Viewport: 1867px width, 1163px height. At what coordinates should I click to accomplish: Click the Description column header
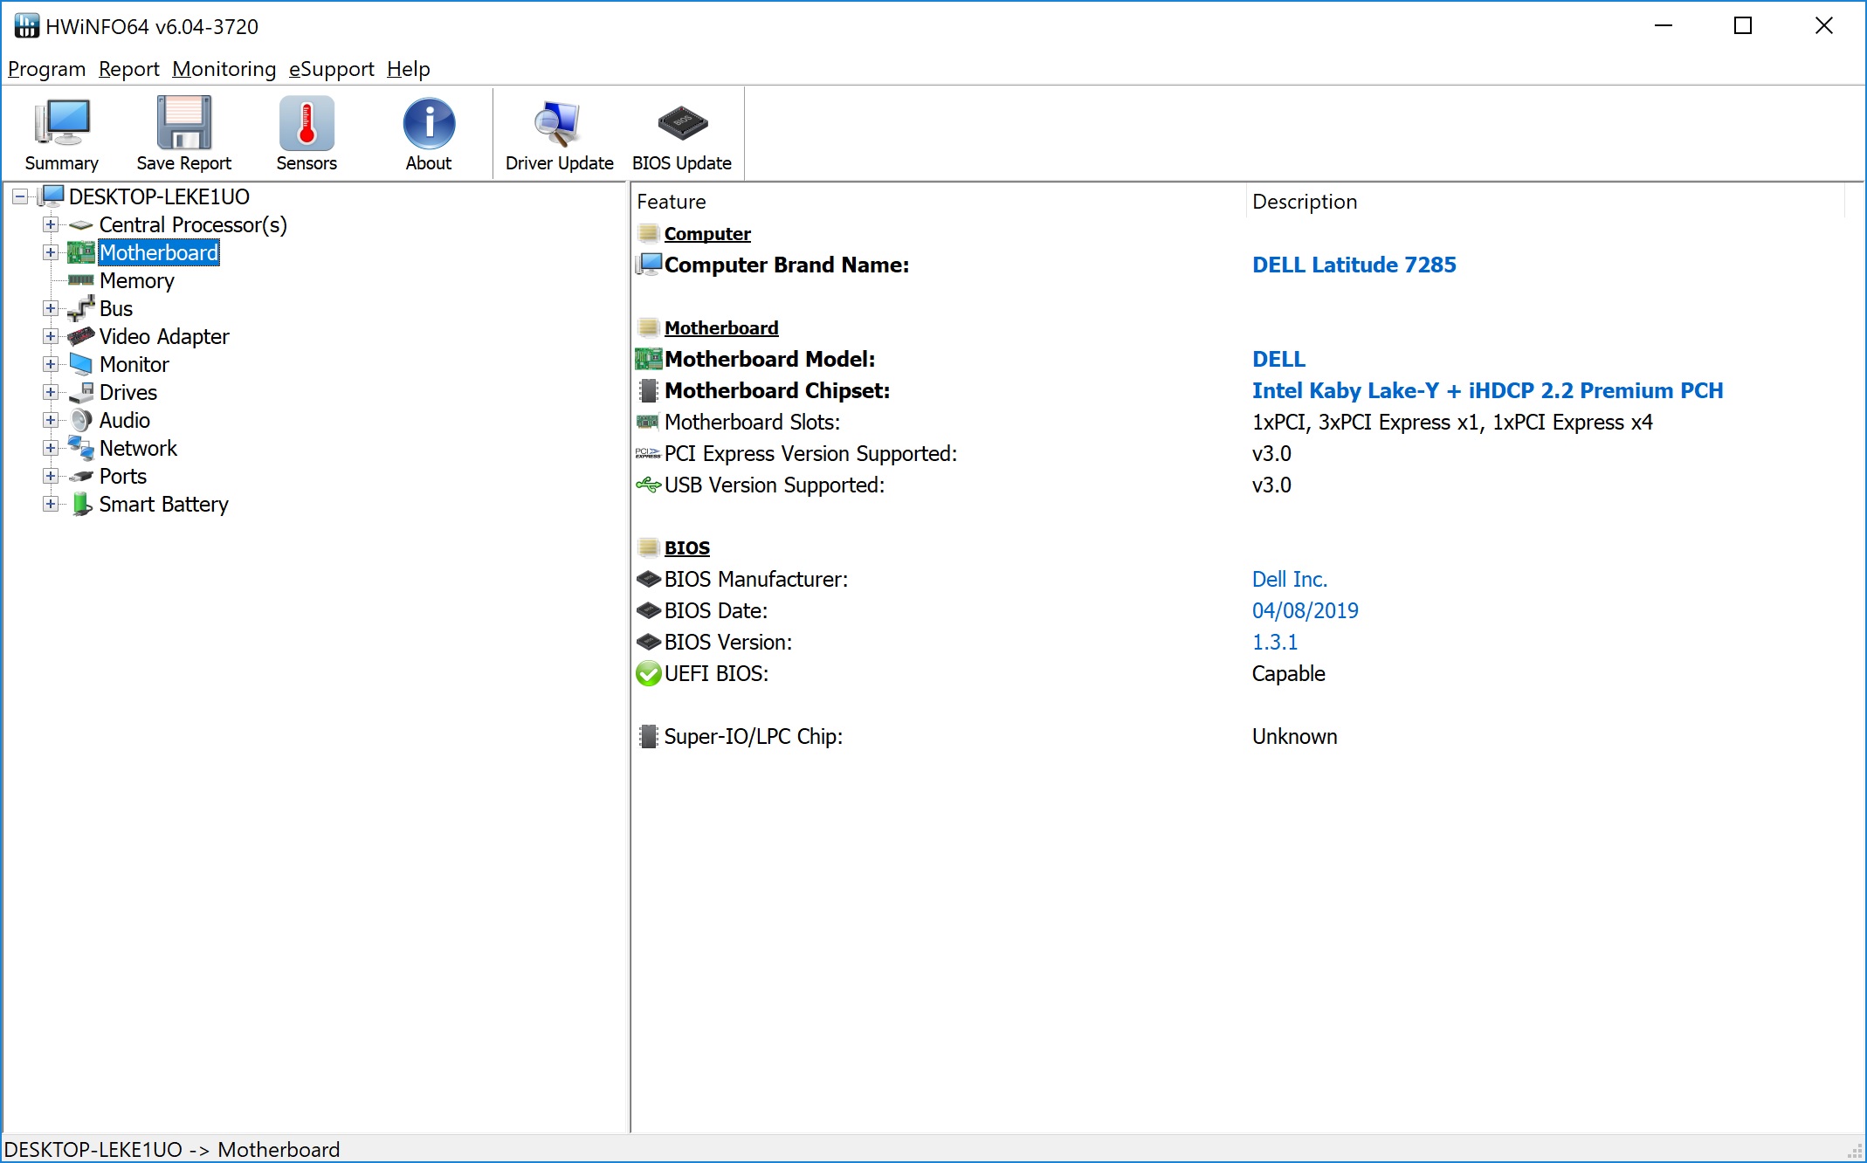1546,202
